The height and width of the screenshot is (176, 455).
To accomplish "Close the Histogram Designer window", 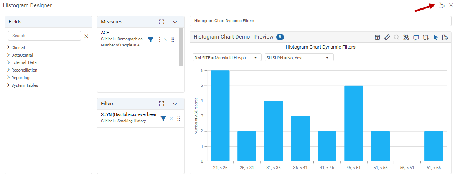I will tap(451, 5).
